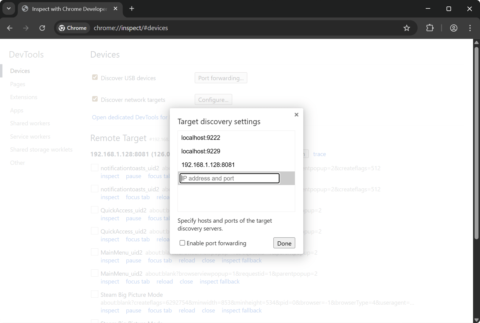Expand the tab search dropdown arrow

(9, 9)
